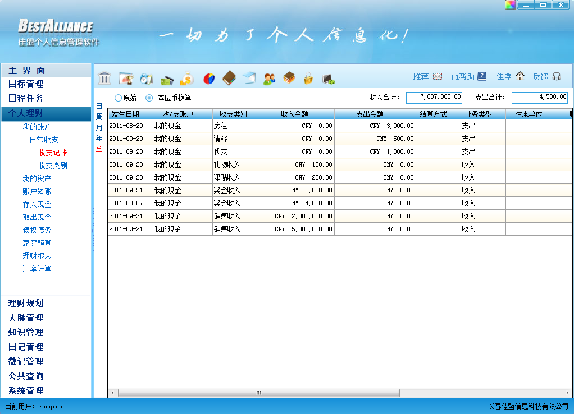
Task: Click the money bag toolbar icon
Action: point(187,79)
